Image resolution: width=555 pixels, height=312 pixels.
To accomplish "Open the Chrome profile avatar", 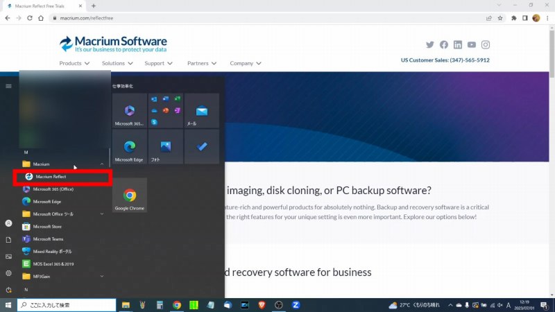I will [536, 18].
